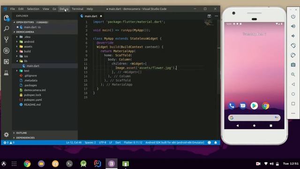This screenshot has width=300, height=169.
Task: Tap the Android recents navigation button
Action: click(x=271, y=126)
